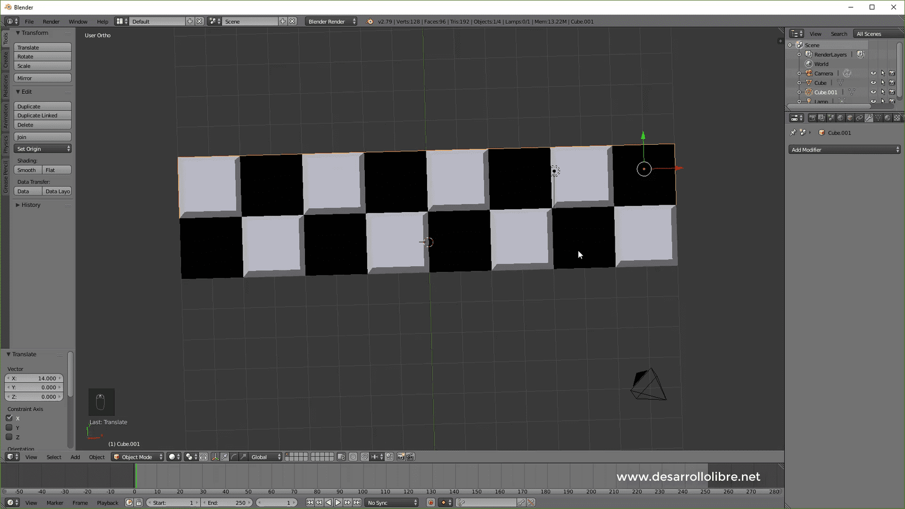Open the Add Modifier dropdown

pos(844,150)
